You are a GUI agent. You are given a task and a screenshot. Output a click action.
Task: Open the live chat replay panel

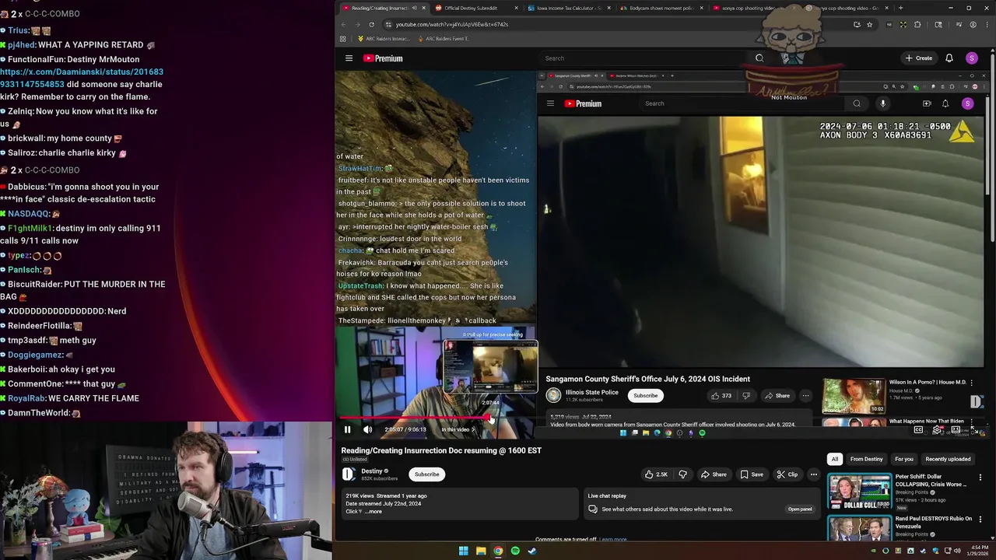800,509
